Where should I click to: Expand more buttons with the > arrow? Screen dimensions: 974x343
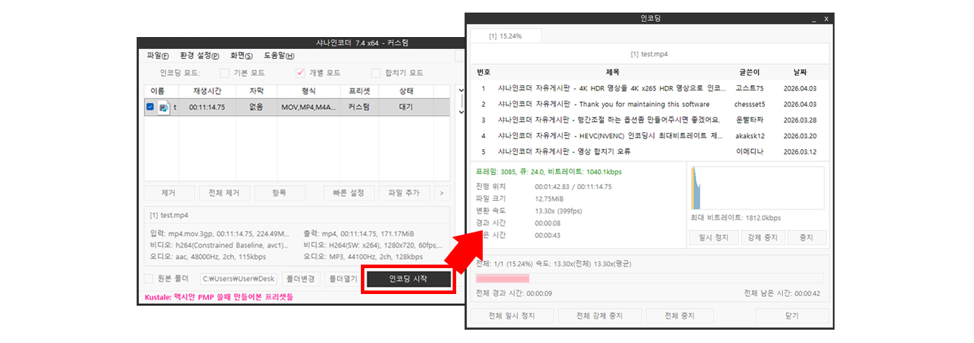pos(441,192)
